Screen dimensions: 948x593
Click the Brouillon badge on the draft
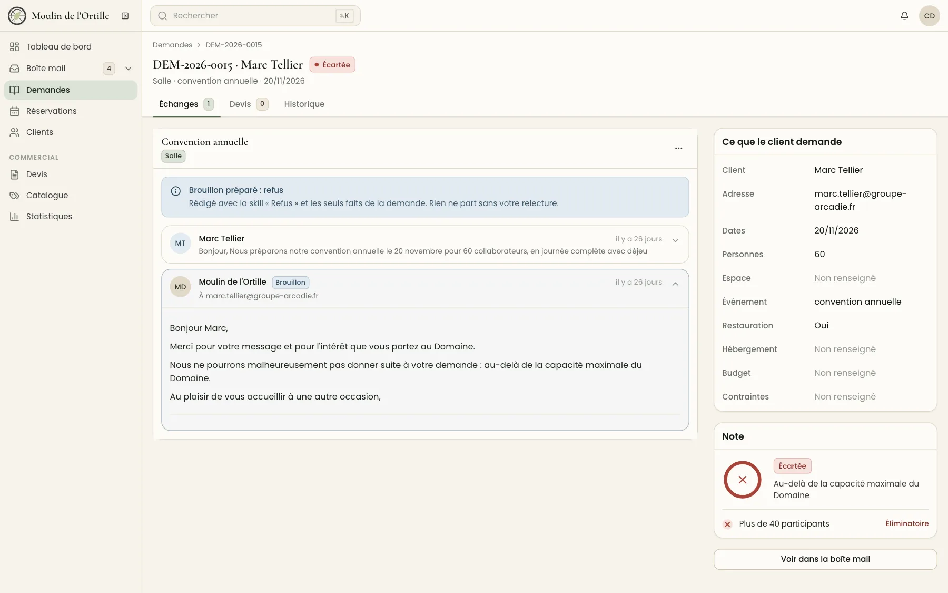pos(290,283)
